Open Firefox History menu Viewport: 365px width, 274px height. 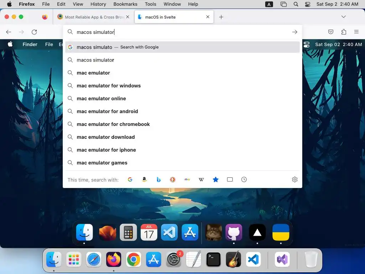98,4
